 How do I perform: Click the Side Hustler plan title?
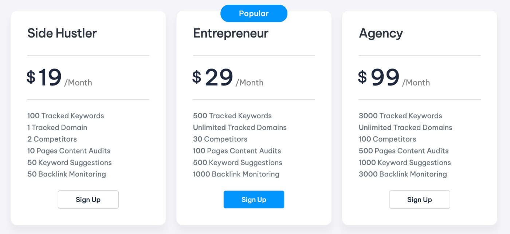pos(62,33)
